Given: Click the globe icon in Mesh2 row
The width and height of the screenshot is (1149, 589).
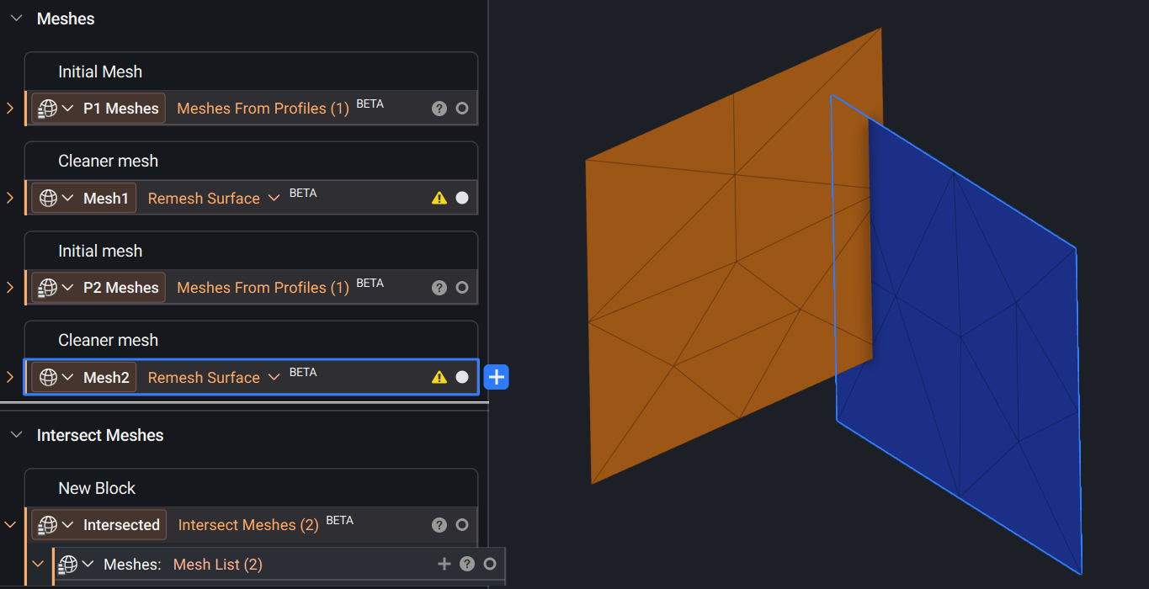Looking at the screenshot, I should (x=48, y=378).
